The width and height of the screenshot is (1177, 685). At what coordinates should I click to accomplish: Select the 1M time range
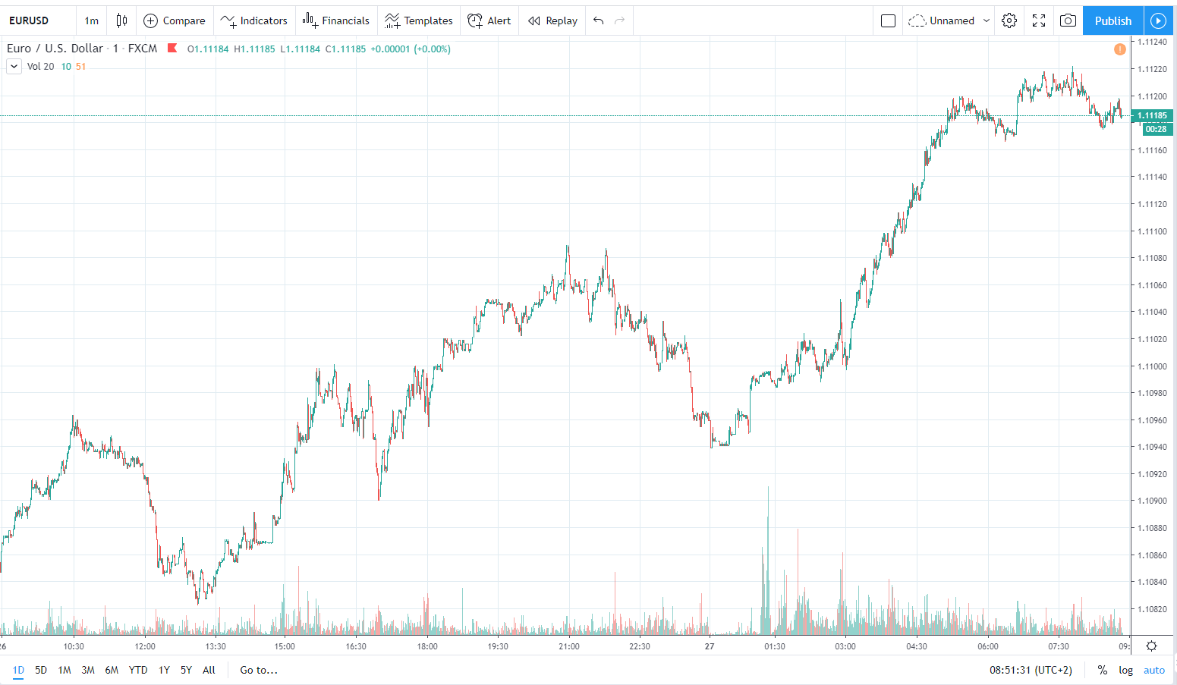[65, 670]
